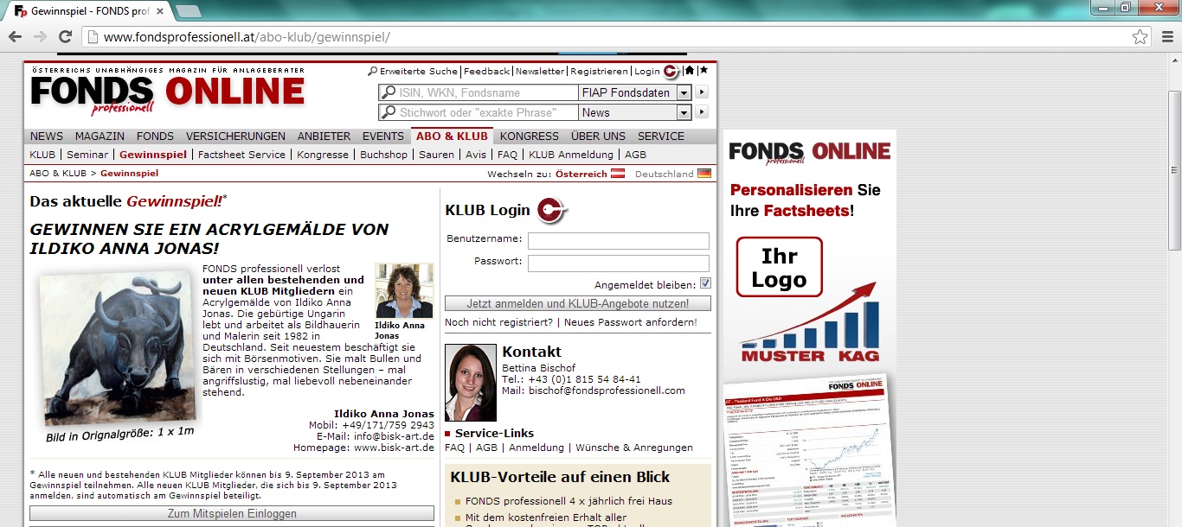Viewport: 1182px width, 527px height.
Task: Click the German flag icon
Action: pos(704,174)
